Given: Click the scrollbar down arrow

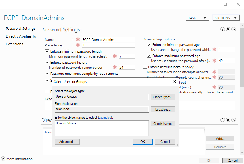Looking at the screenshot, I should 242,152.
